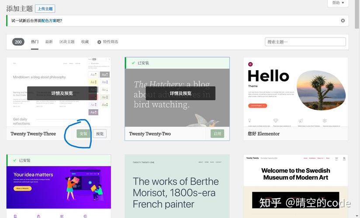Switch to the 热门 tab
The height and width of the screenshot is (218, 360).
(x=35, y=42)
